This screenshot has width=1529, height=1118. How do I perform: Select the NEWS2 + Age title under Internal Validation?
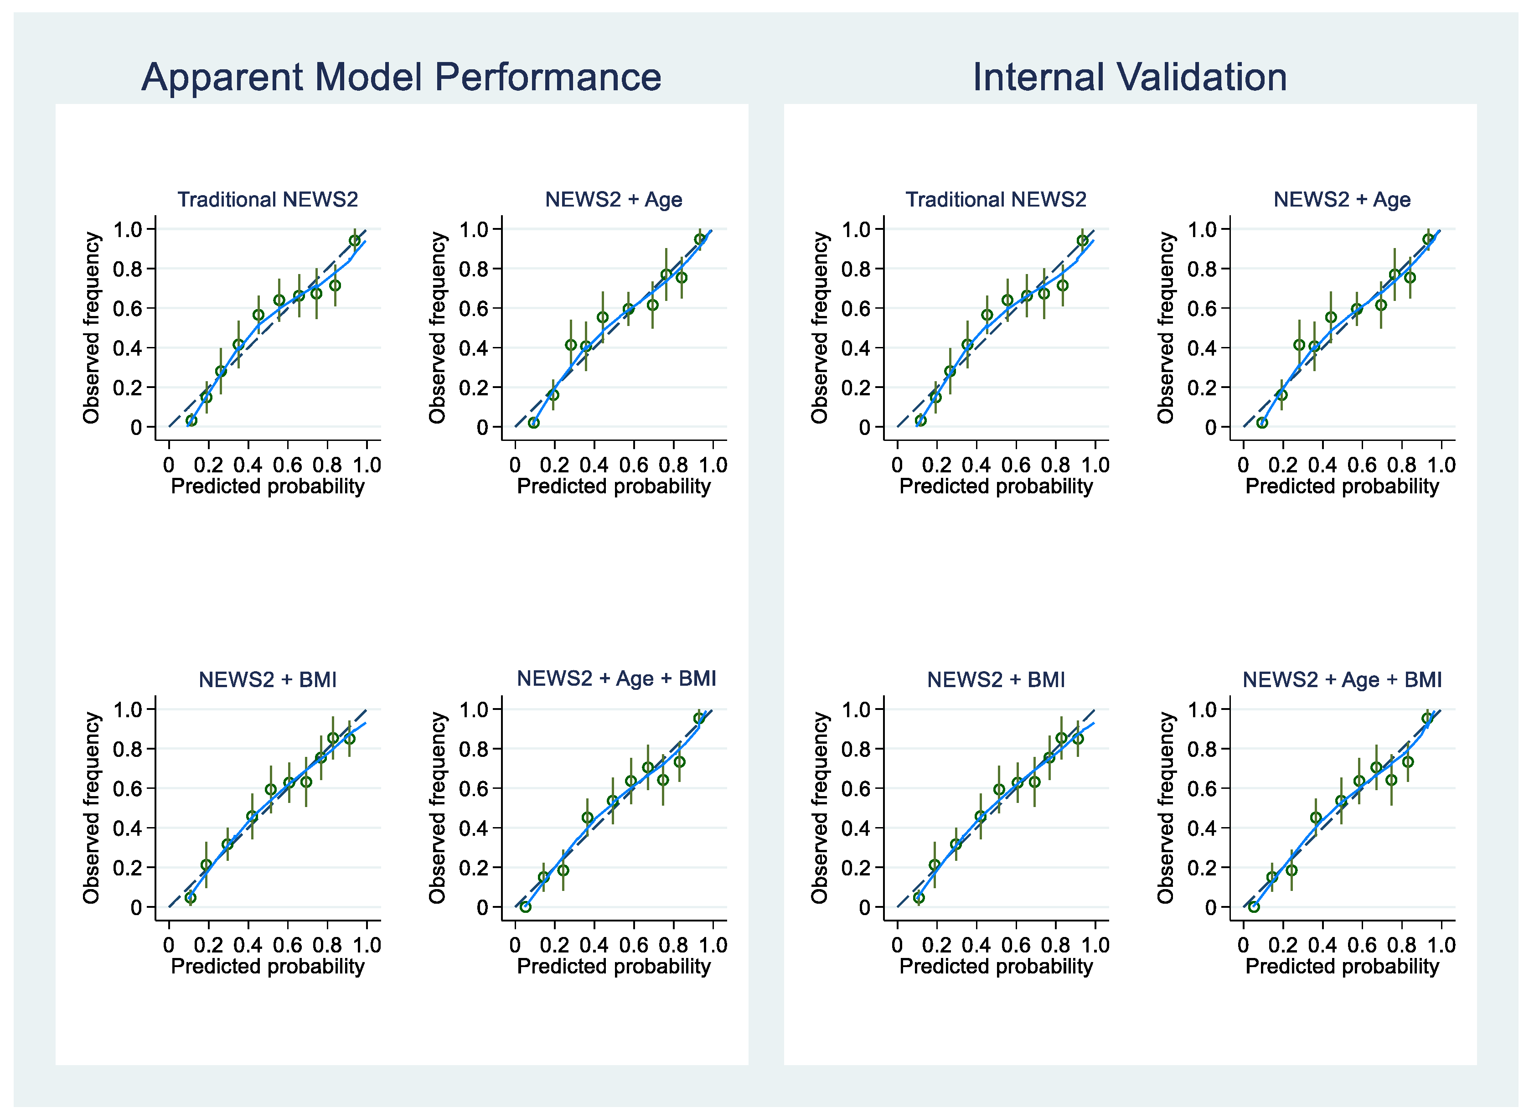[x=1342, y=199]
